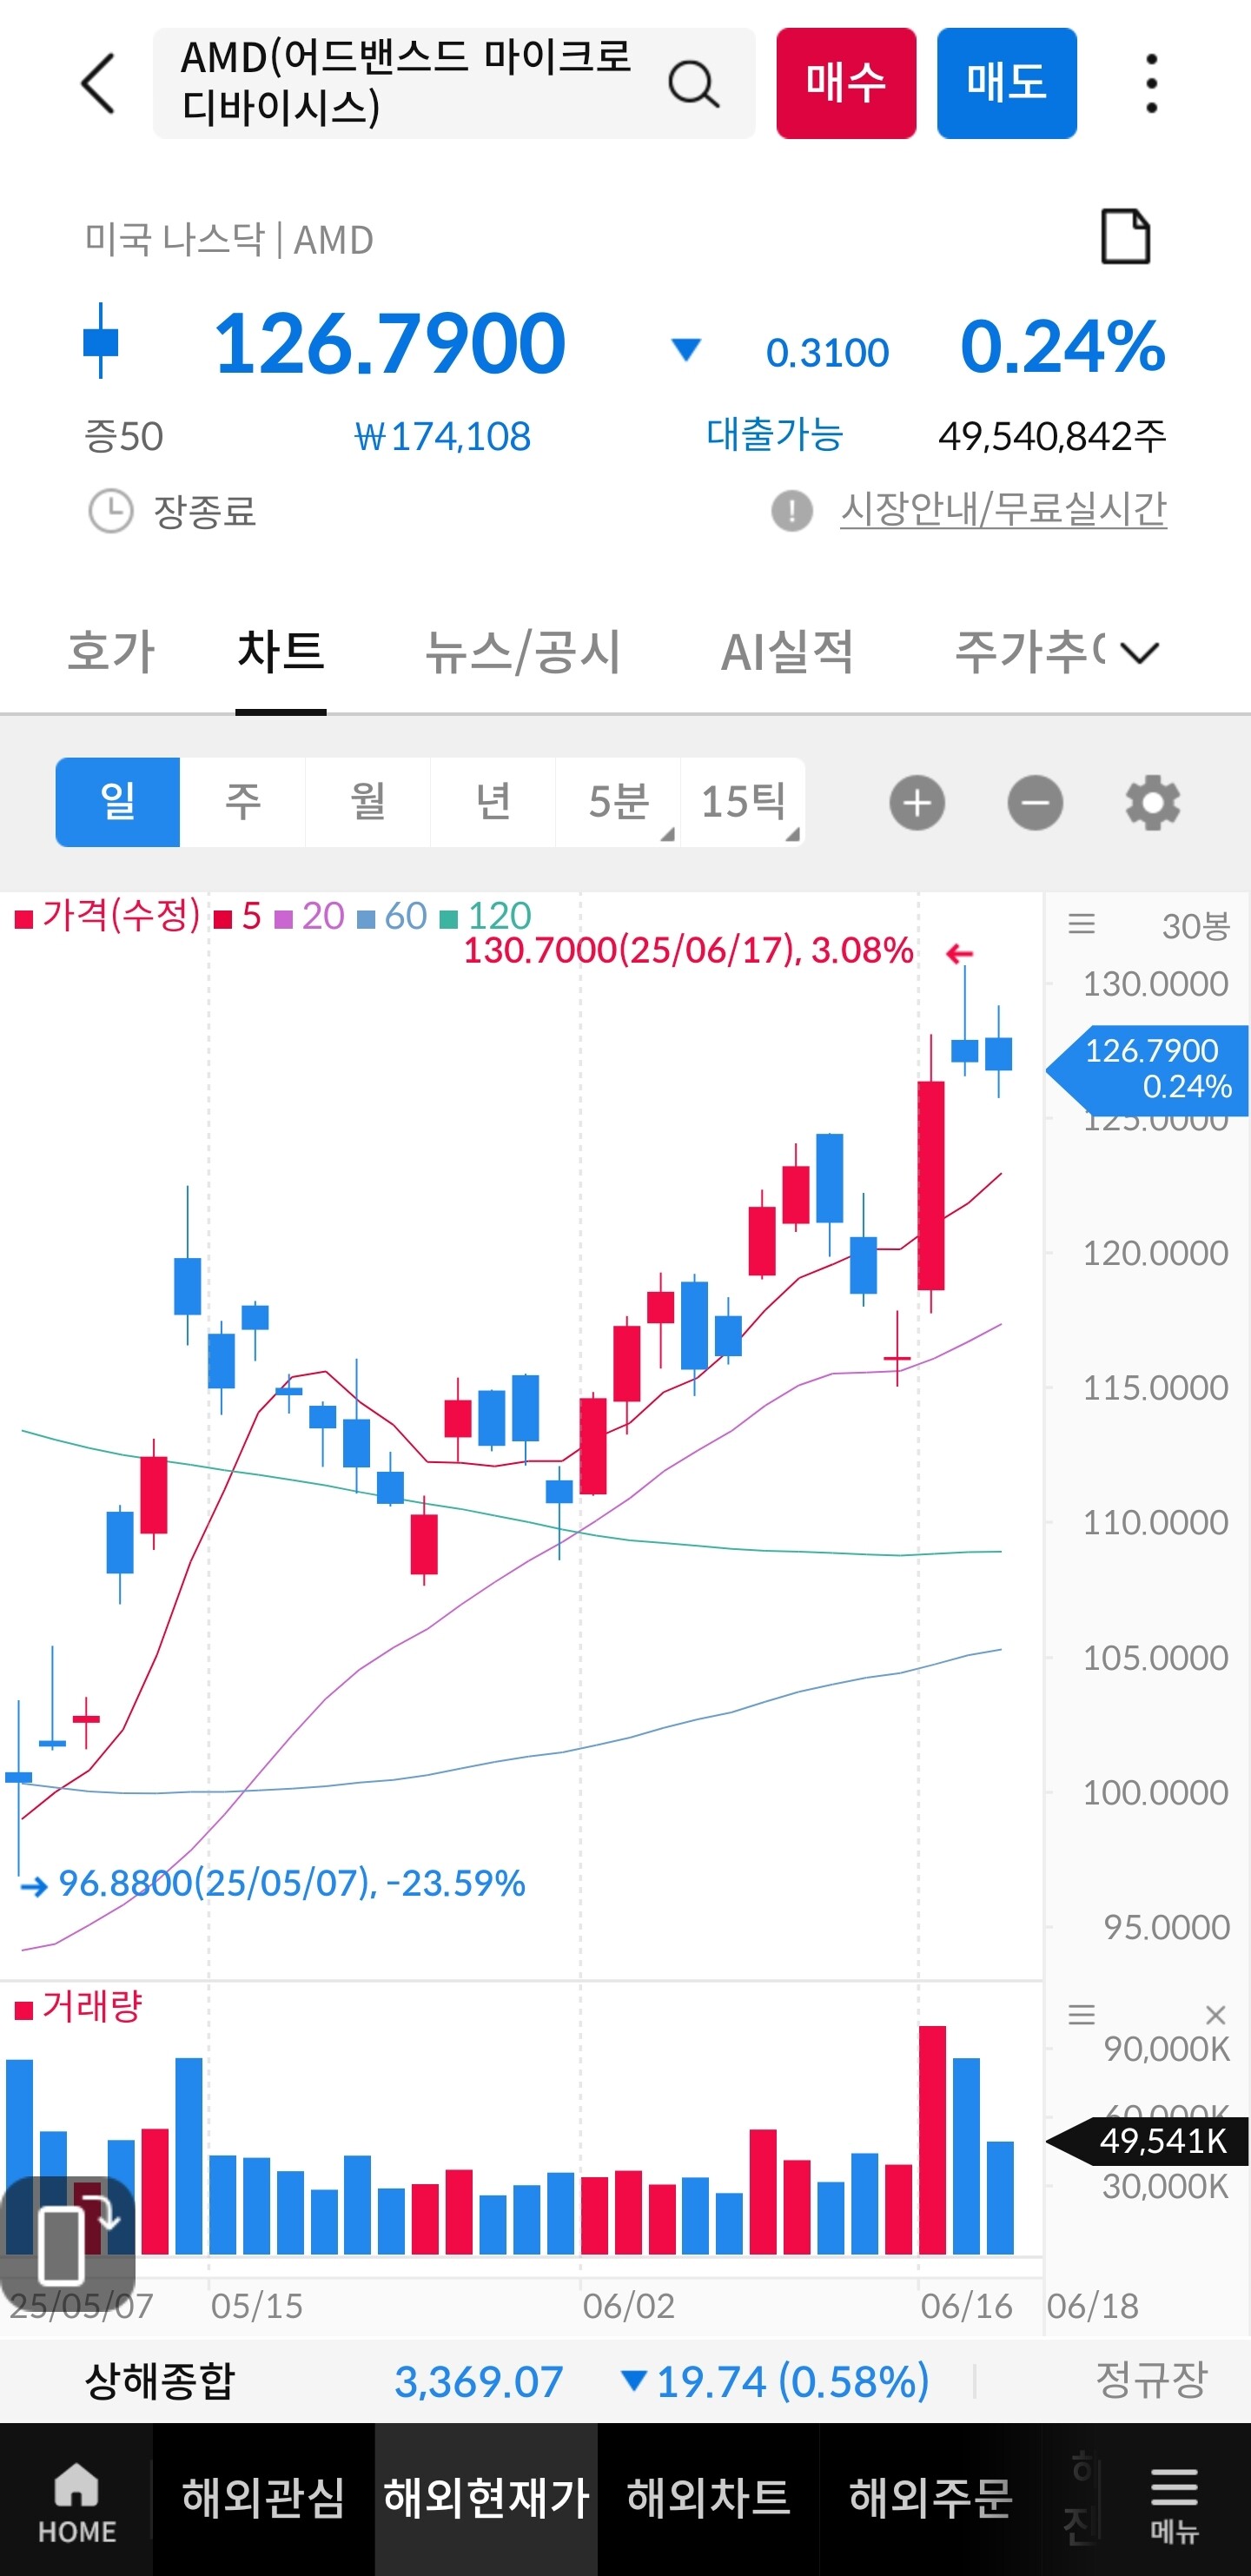Open volume panel menu lines icon
1251x2576 pixels.
pos(1081,2014)
